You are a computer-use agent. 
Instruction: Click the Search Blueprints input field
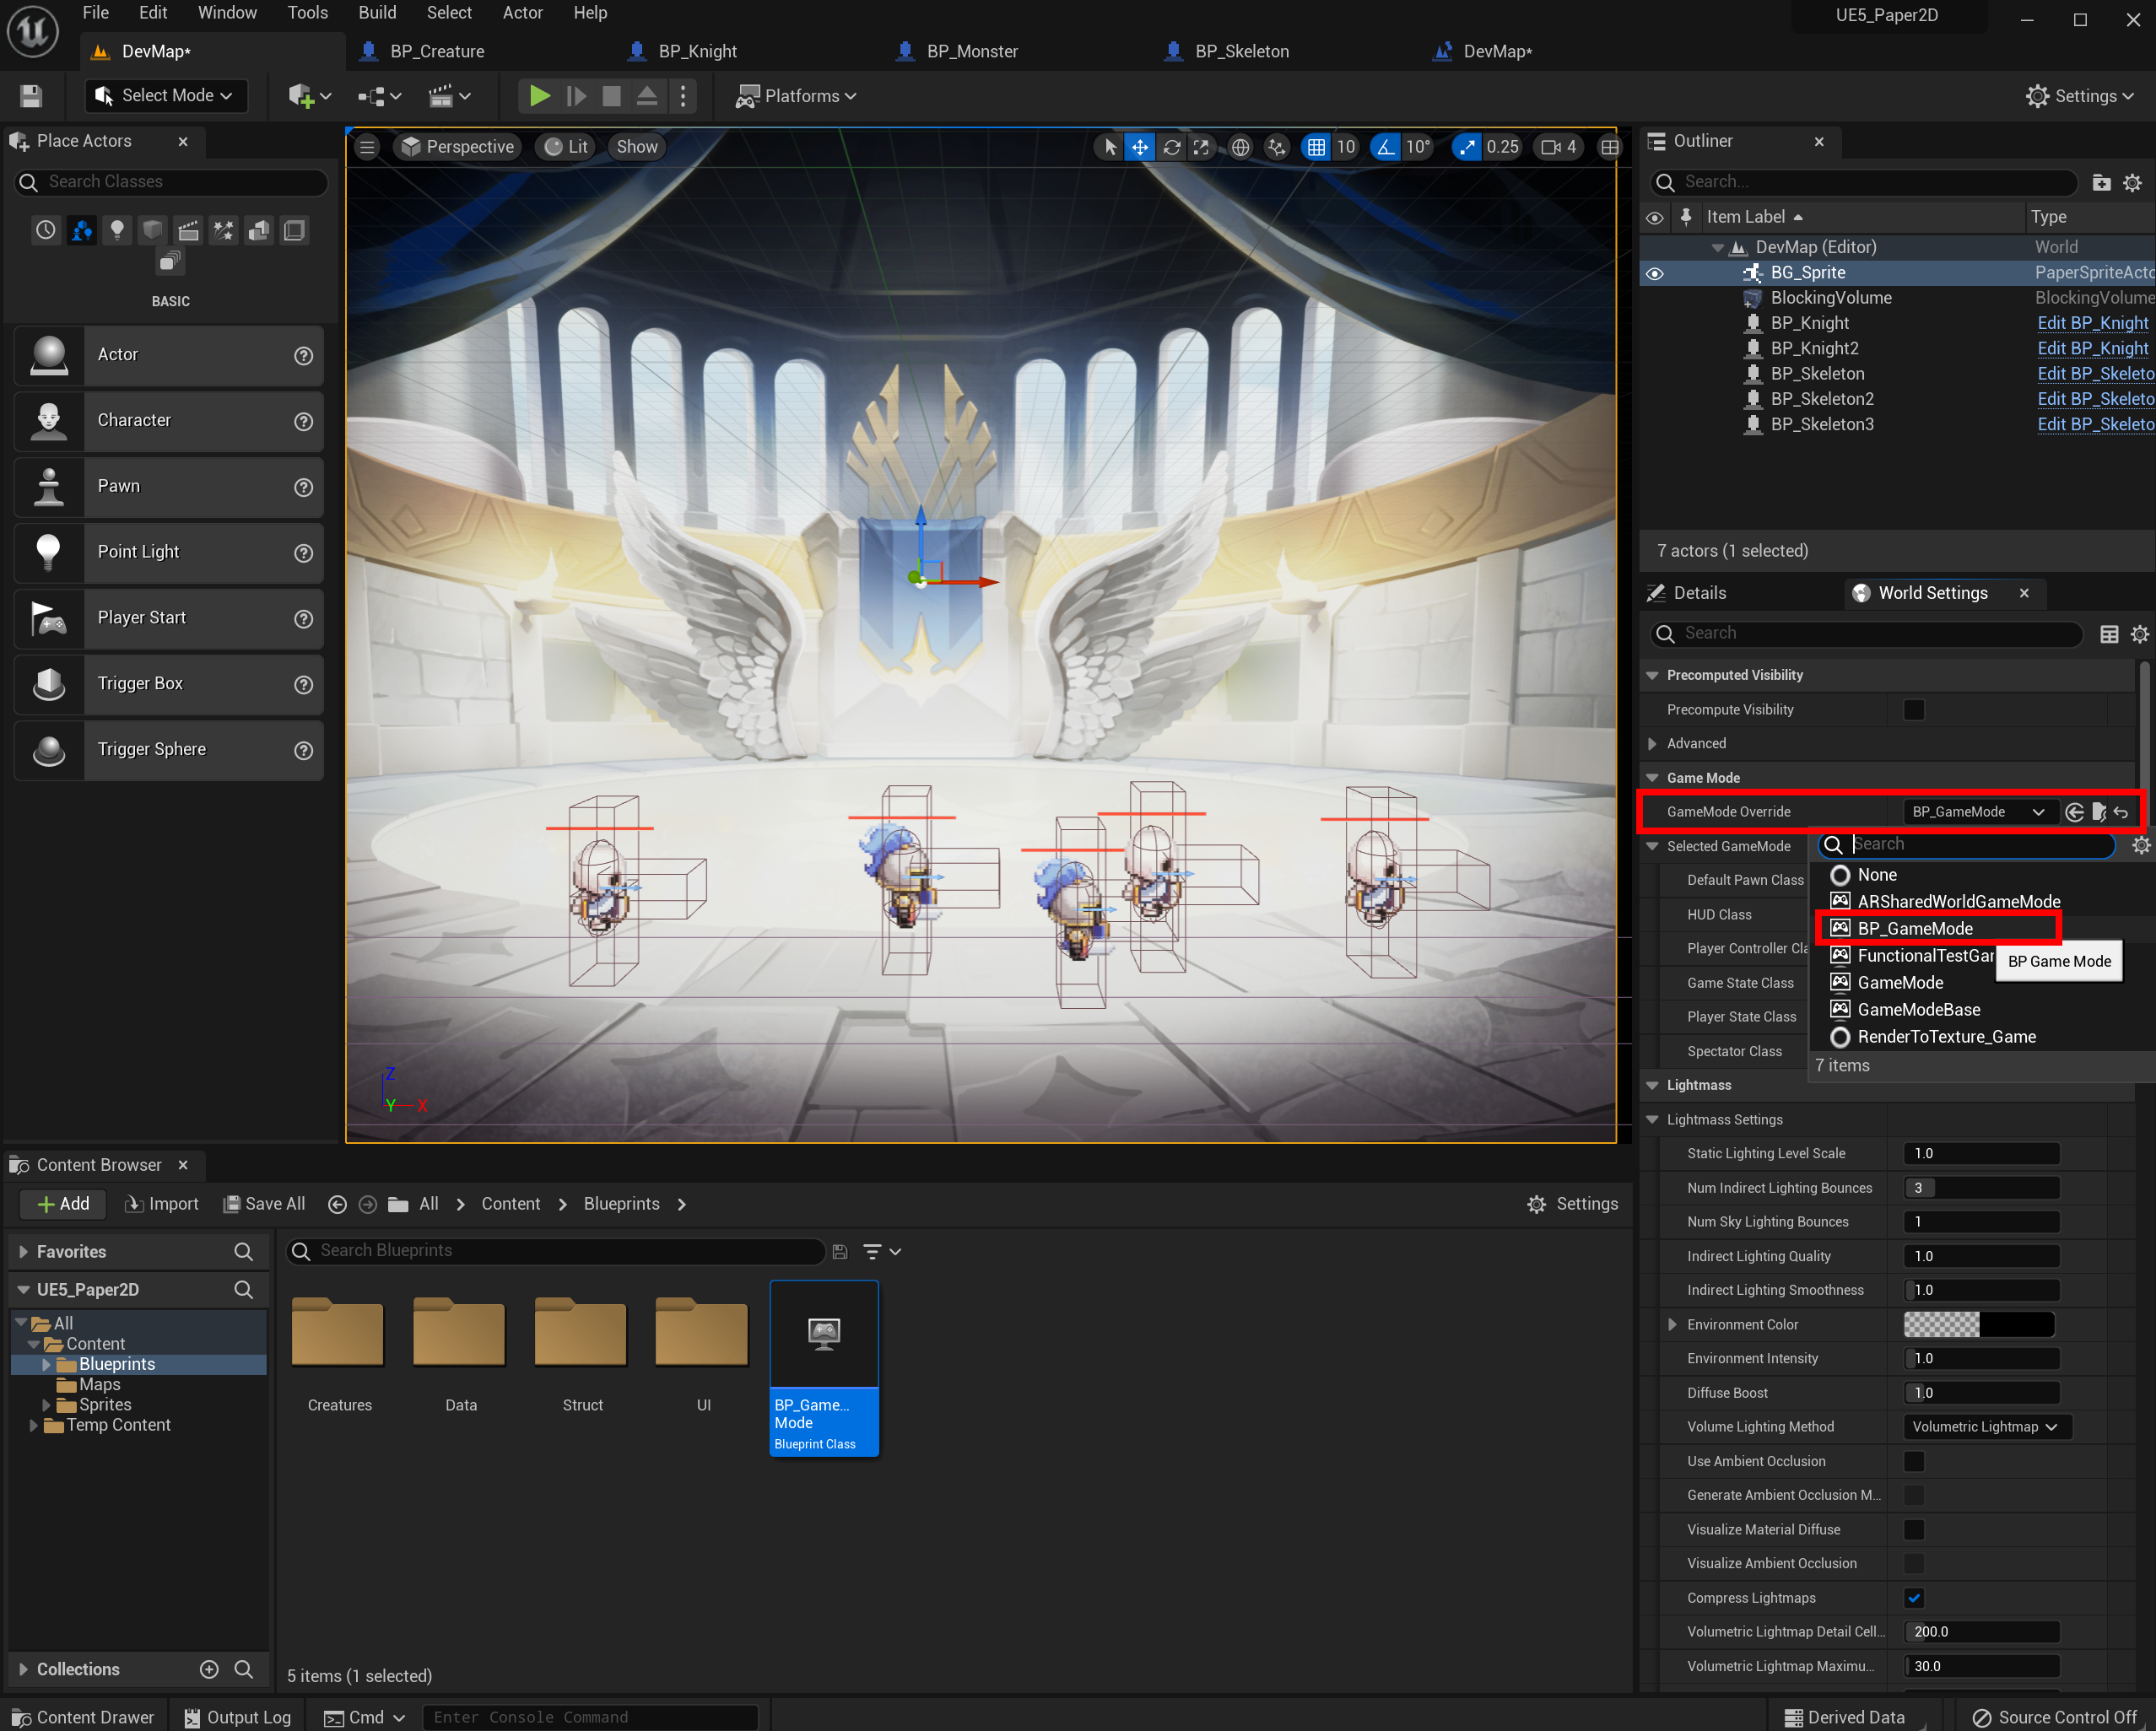pos(556,1250)
